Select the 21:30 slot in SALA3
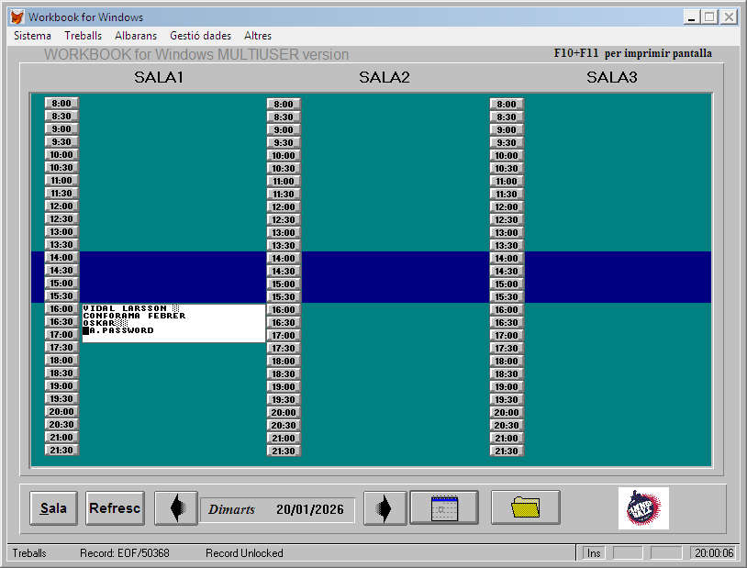 point(507,451)
